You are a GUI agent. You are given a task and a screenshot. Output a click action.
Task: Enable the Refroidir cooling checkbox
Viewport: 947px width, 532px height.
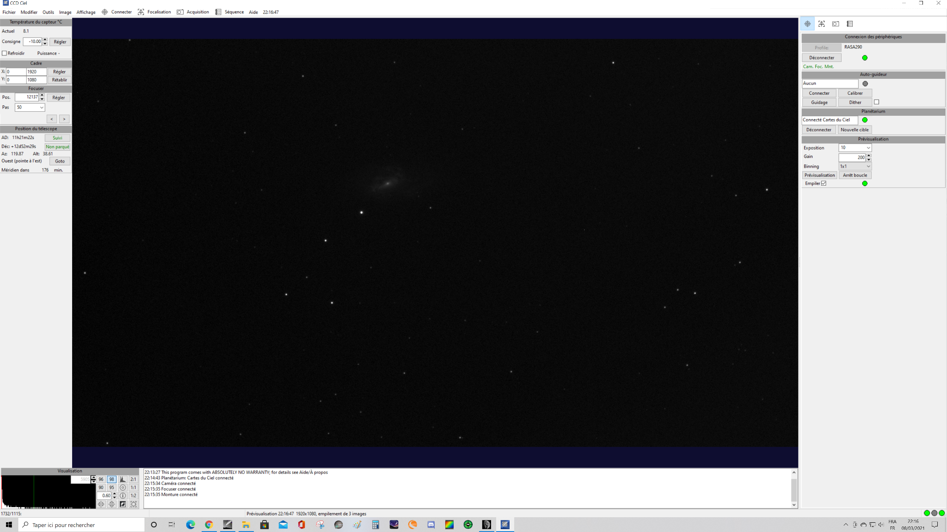[x=4, y=53]
